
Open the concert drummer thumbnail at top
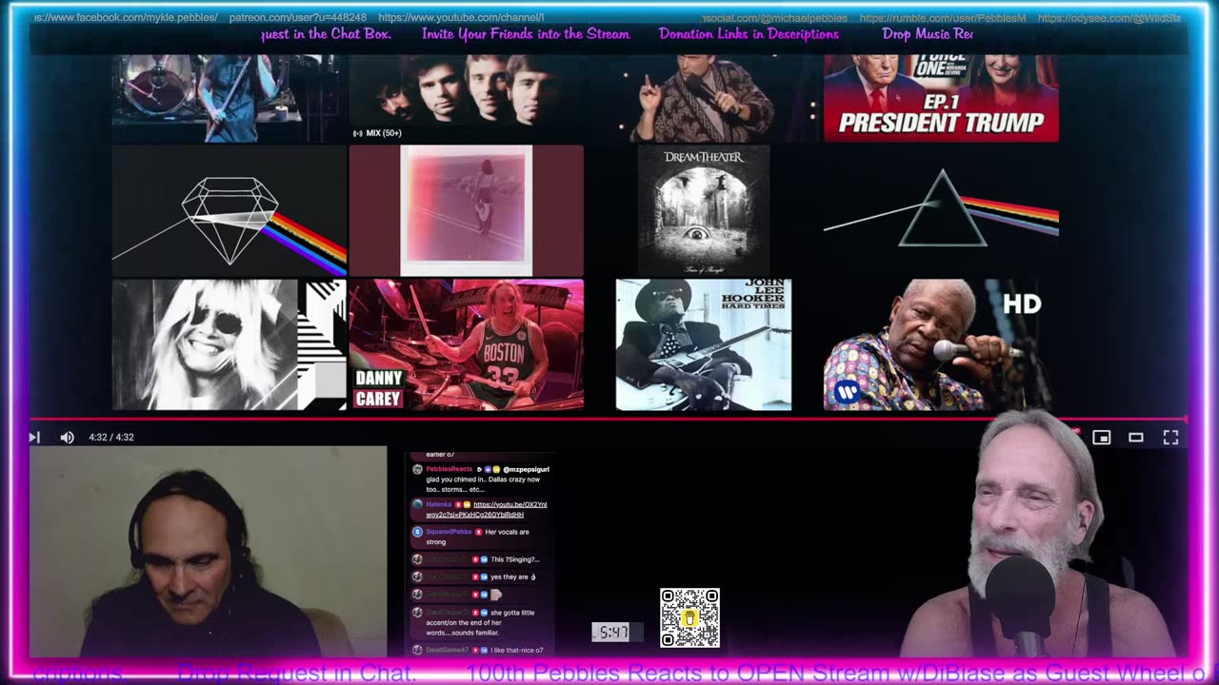[x=230, y=98]
